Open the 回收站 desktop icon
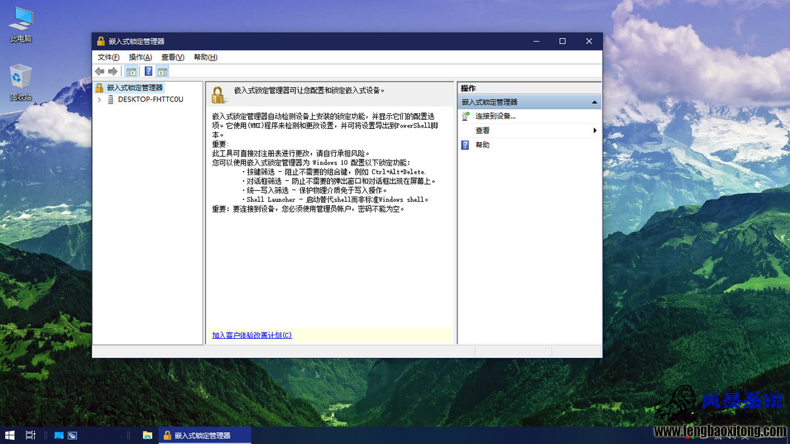 (x=21, y=82)
